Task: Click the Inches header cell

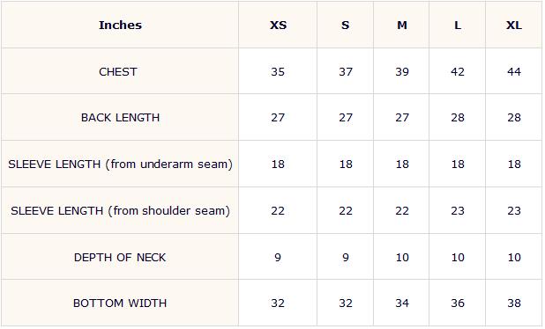Action: point(120,25)
